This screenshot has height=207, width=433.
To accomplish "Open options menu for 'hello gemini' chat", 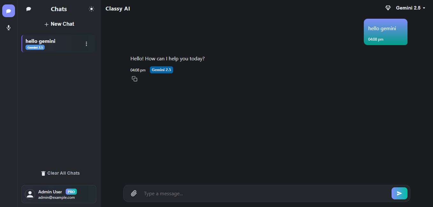I will 86,44.
